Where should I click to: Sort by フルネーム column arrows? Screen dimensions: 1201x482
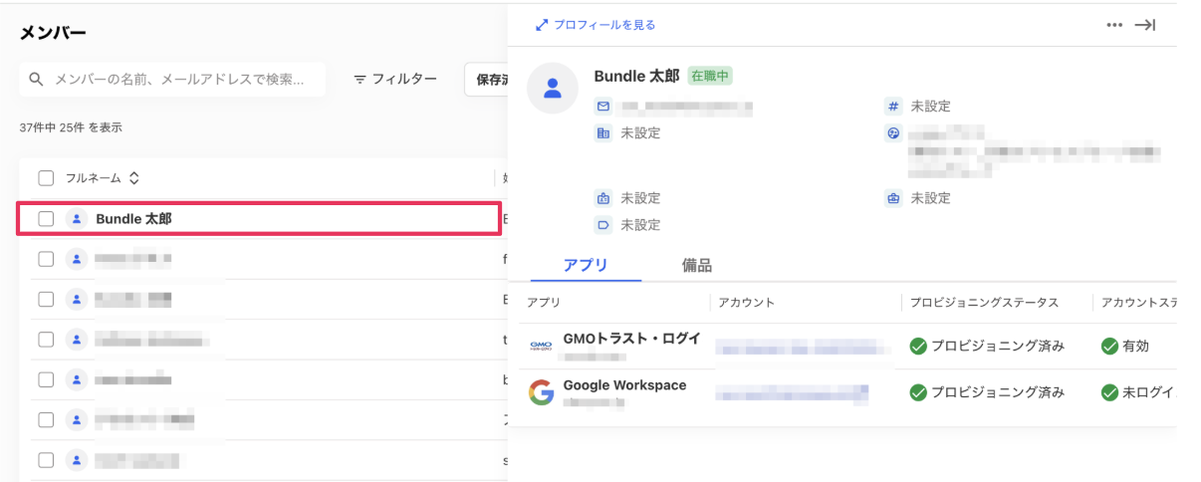click(x=133, y=178)
